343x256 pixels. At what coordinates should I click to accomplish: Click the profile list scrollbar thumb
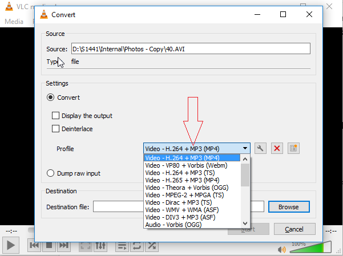tap(245, 175)
